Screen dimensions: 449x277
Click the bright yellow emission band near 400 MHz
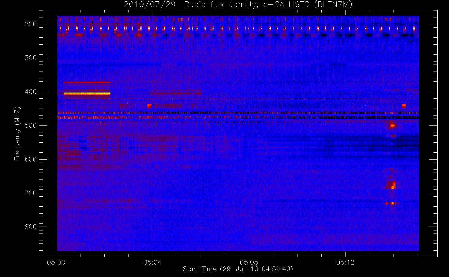tap(87, 94)
